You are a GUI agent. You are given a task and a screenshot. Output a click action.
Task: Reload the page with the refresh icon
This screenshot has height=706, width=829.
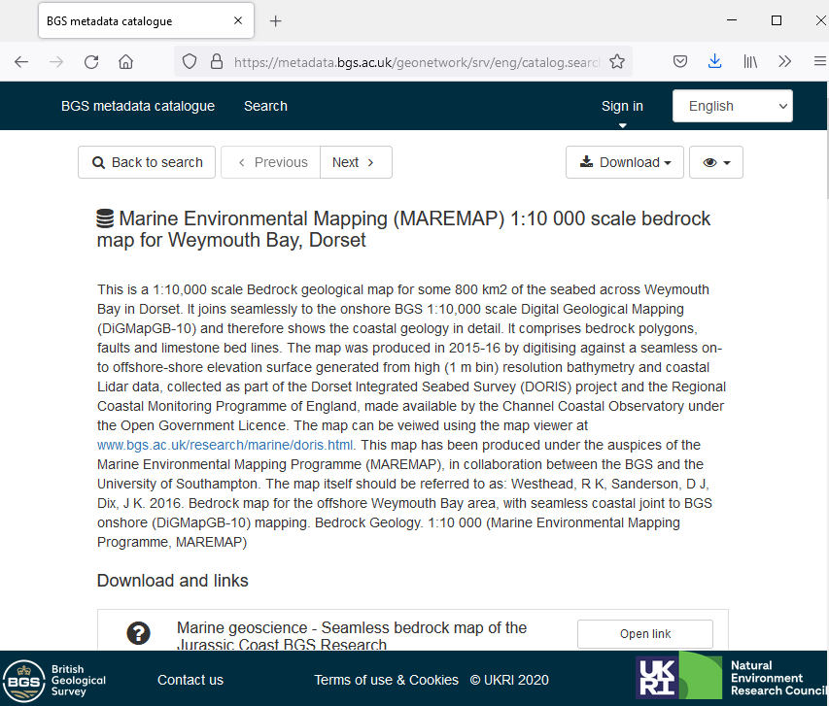(x=90, y=60)
